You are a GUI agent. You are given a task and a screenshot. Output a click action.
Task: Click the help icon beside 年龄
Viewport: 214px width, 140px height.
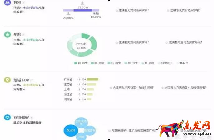(x=23, y=35)
